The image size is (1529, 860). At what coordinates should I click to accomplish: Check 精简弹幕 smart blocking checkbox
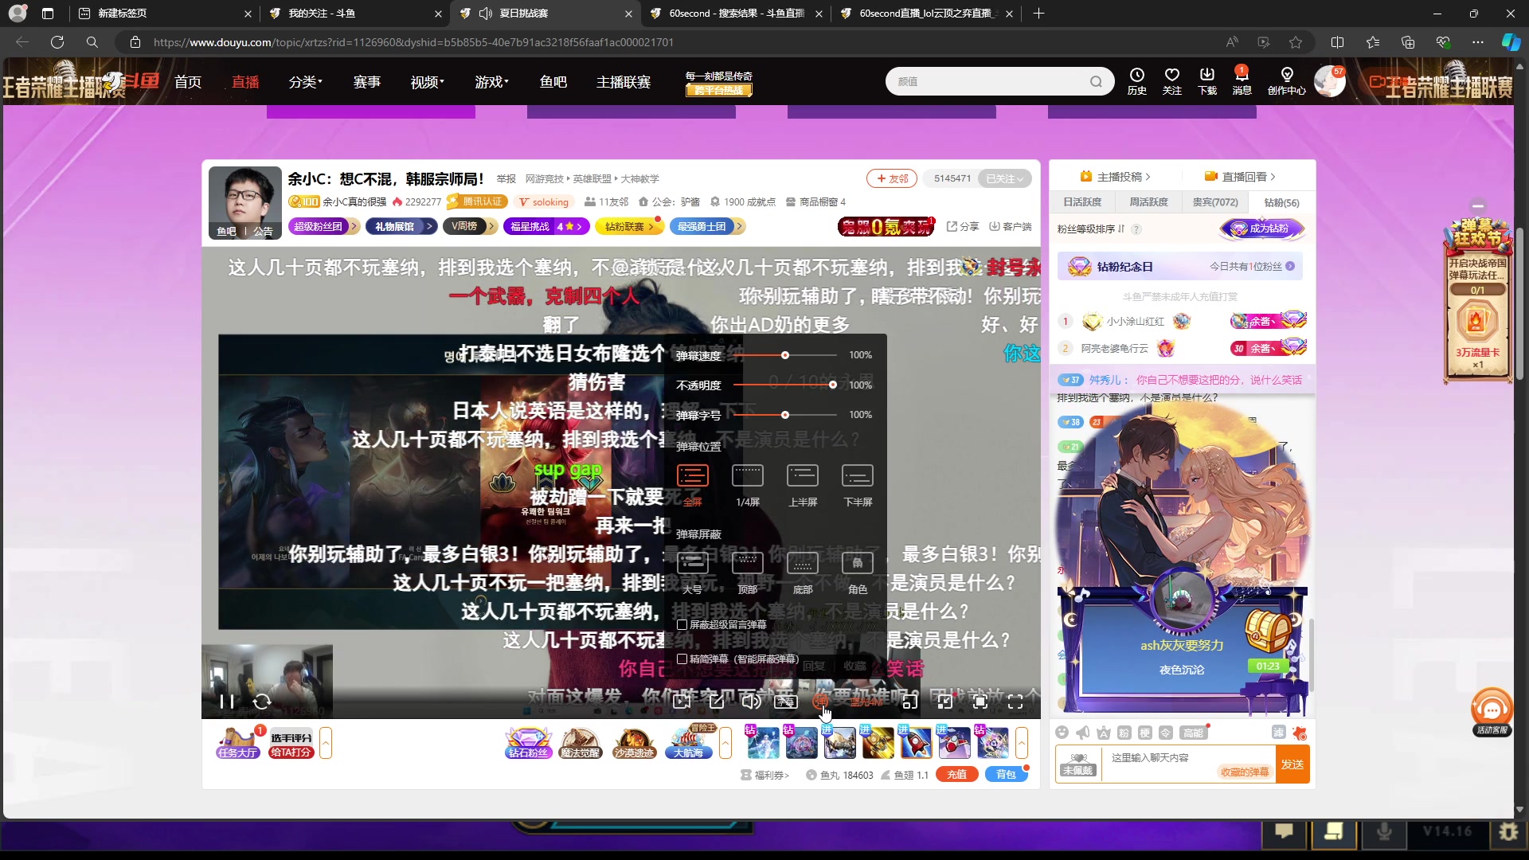(682, 659)
